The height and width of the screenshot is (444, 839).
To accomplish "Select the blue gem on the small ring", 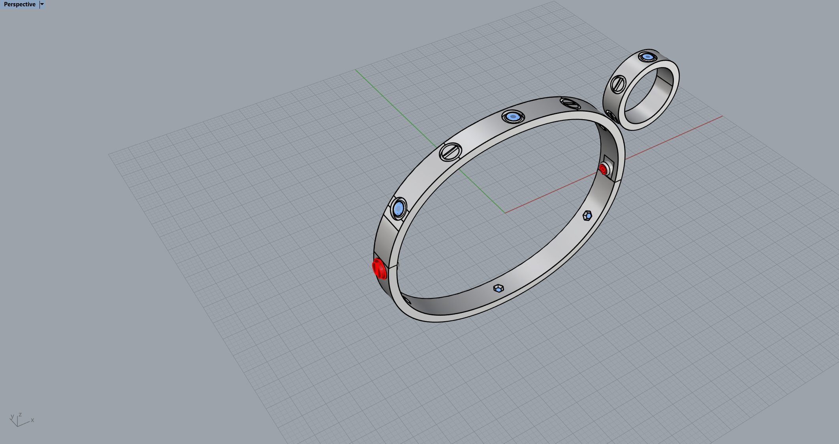I will pos(648,57).
